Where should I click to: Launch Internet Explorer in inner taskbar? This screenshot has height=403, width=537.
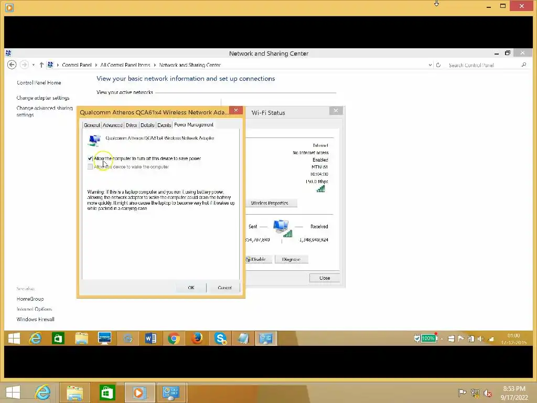pos(35,338)
